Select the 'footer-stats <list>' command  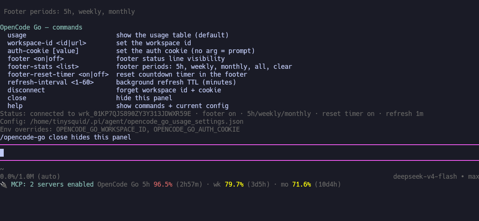[x=43, y=67]
